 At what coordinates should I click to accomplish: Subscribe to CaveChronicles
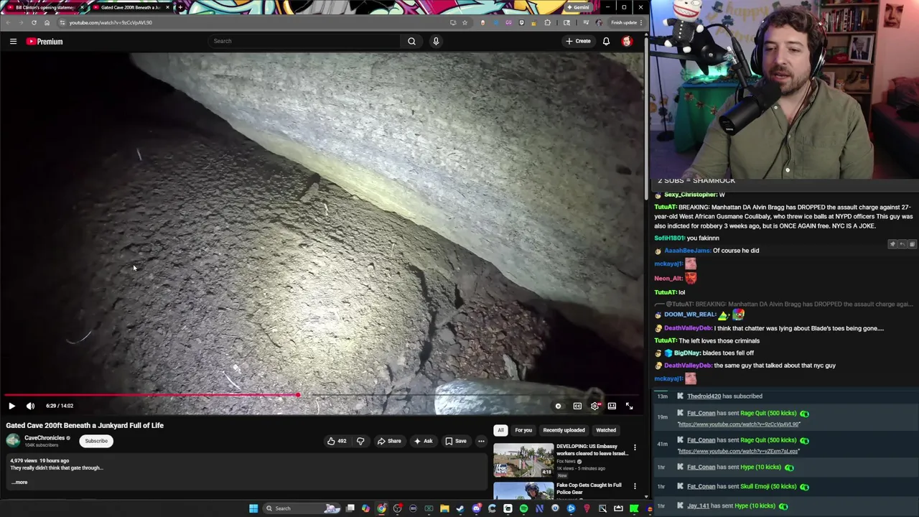96,441
